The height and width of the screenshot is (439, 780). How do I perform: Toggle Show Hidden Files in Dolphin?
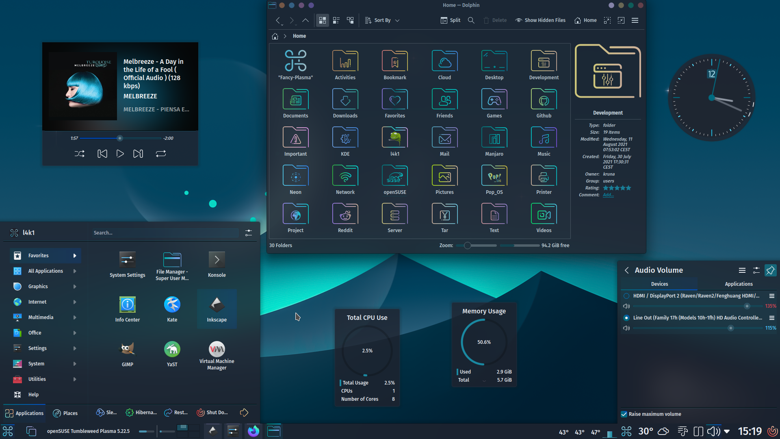[x=540, y=20]
